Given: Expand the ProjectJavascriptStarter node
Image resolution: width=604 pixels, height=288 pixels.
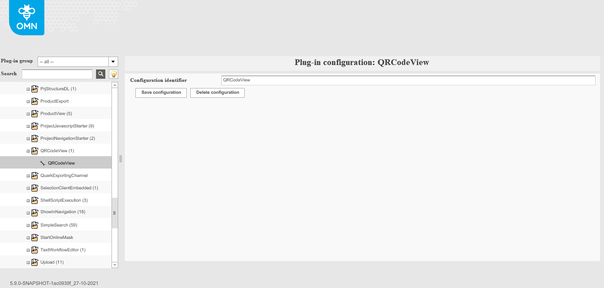Looking at the screenshot, I should [x=28, y=126].
